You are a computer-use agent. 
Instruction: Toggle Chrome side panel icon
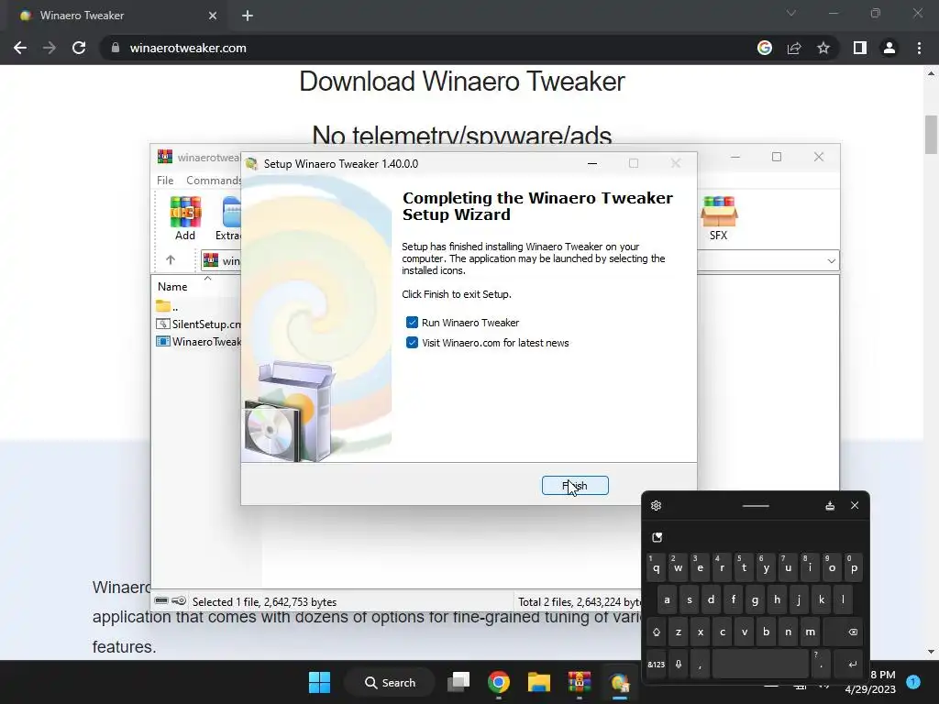point(860,48)
